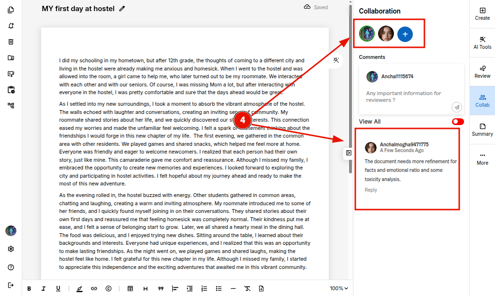Open the Summary tab
495x296 pixels.
482,129
